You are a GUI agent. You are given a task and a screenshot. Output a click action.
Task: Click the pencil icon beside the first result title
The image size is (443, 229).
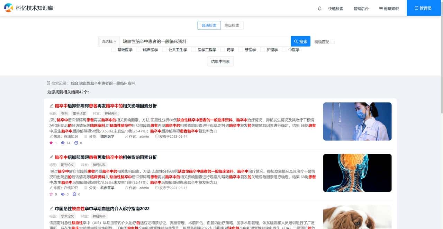pyautogui.click(x=51, y=106)
